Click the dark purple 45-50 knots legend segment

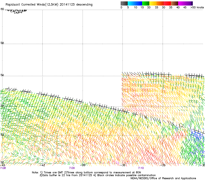coord(189,3)
